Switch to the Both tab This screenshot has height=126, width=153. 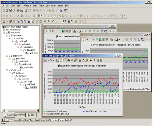31,115
